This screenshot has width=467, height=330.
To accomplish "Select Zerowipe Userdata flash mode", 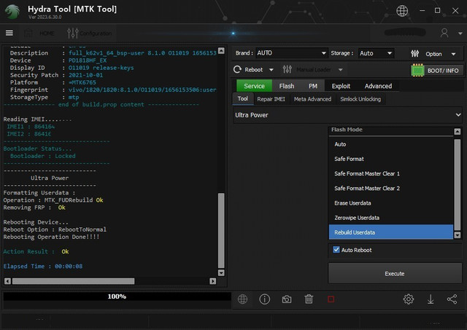I will [391, 218].
